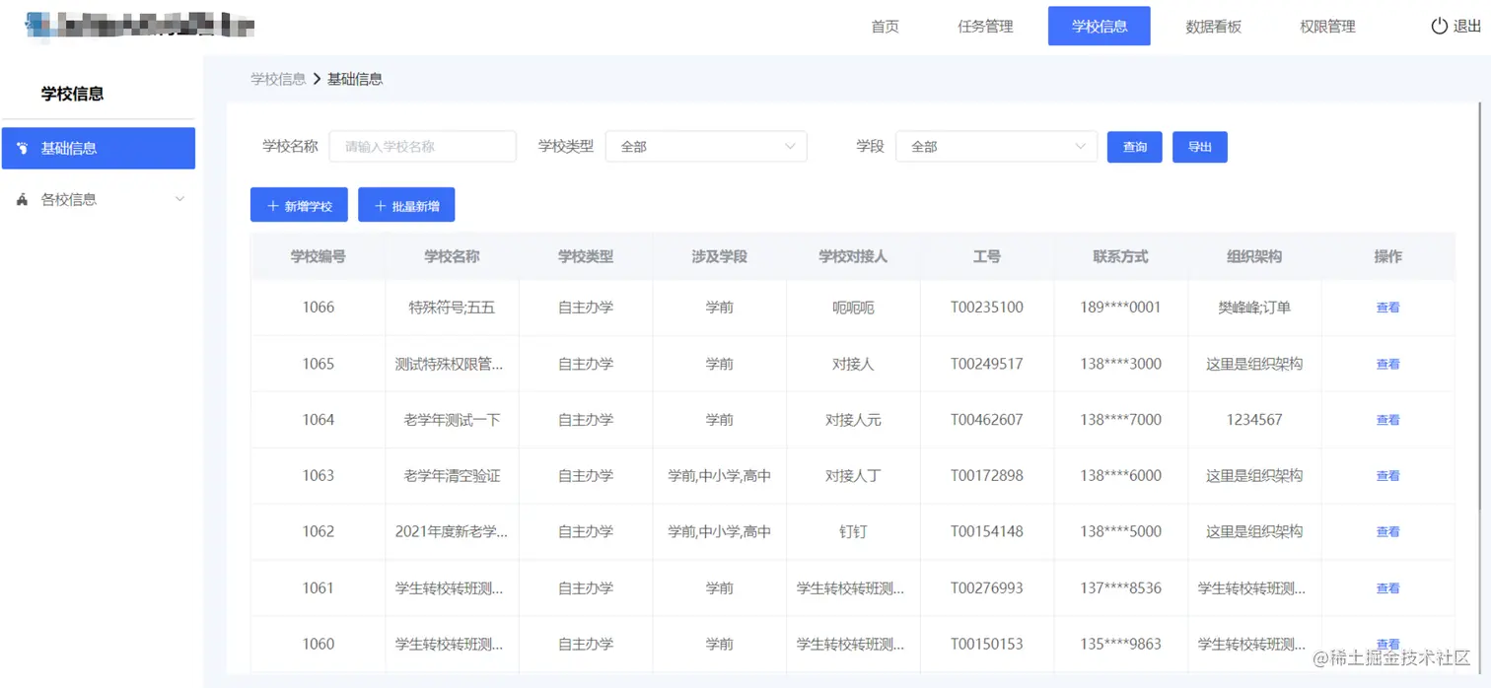Click the power icon beside 退出
The image size is (1491, 688).
tap(1439, 27)
